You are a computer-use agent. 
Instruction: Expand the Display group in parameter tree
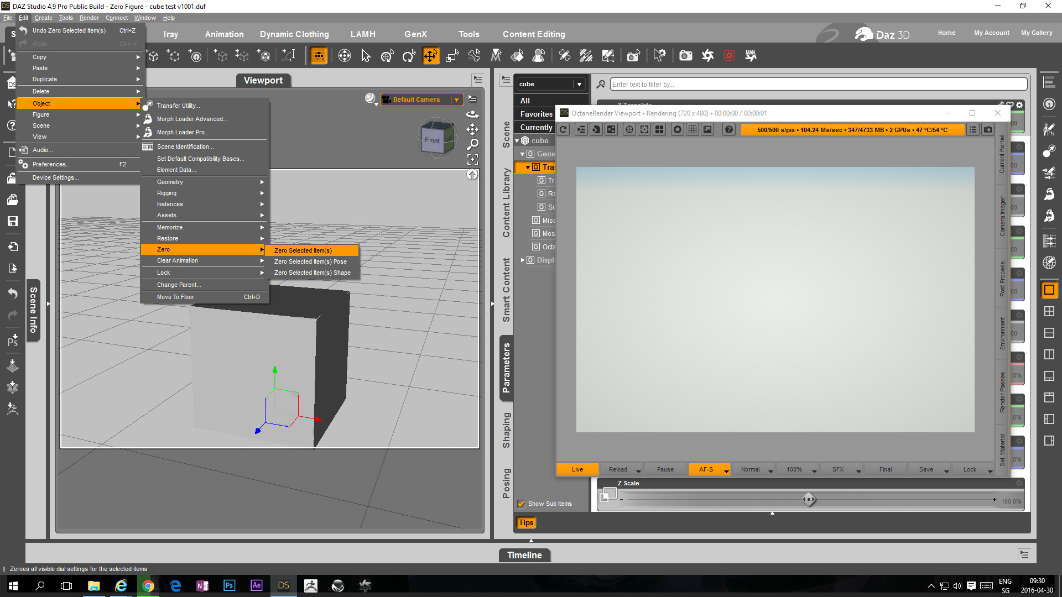pos(523,260)
